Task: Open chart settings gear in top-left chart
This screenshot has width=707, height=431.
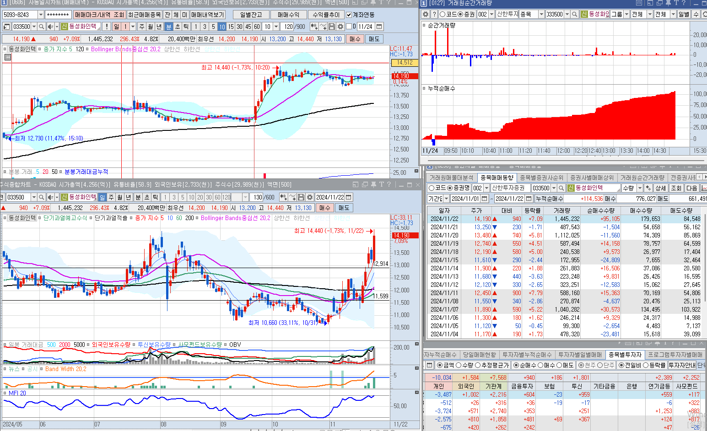Action: [x=340, y=27]
